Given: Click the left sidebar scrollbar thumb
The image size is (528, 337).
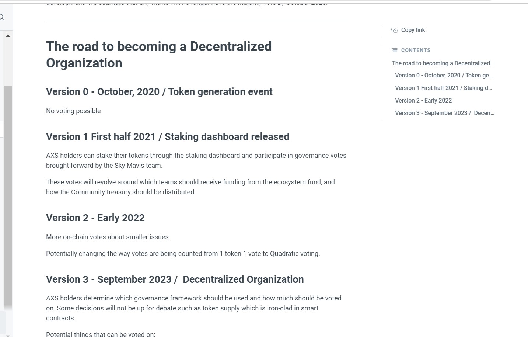Looking at the screenshot, I should click(8, 195).
